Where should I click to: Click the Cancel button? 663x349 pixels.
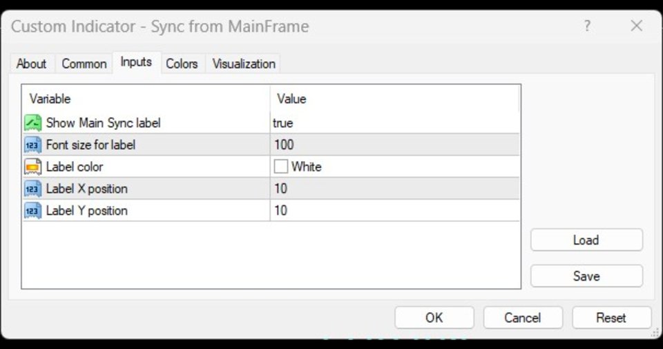coord(523,318)
